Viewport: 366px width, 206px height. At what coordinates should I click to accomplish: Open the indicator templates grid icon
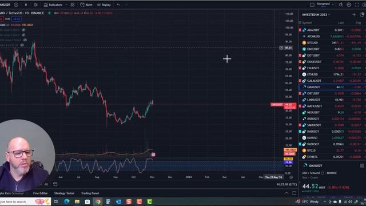point(73,5)
